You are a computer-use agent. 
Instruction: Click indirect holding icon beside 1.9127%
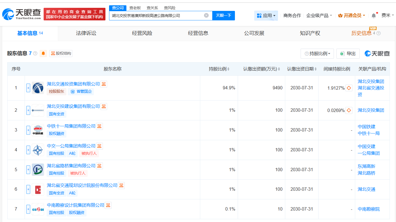tap(349, 88)
